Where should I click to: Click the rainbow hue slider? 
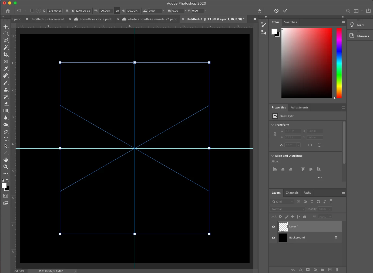(x=339, y=63)
